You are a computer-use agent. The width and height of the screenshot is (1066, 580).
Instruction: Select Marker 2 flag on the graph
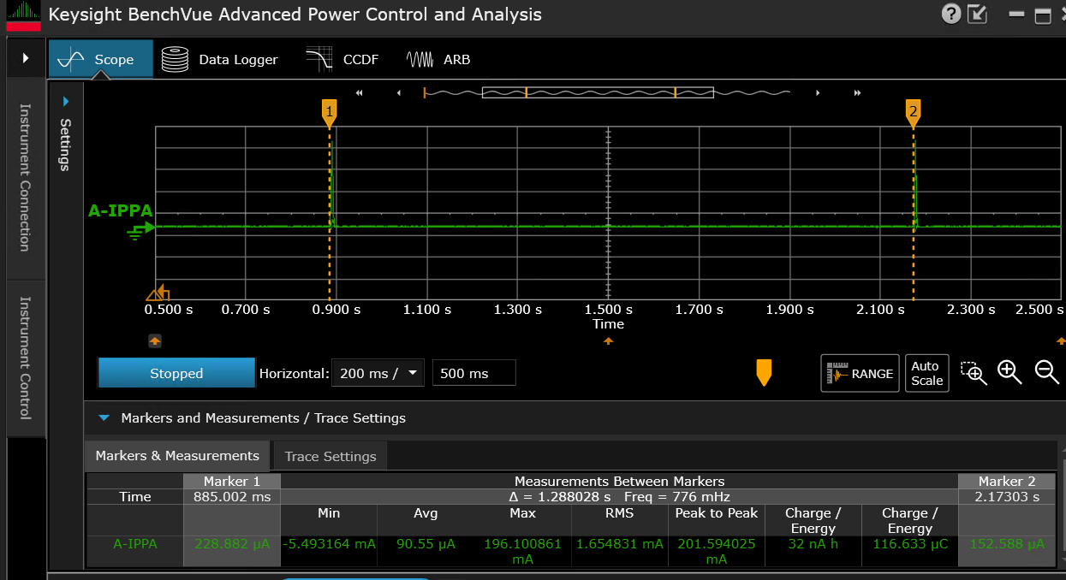pyautogui.click(x=914, y=111)
